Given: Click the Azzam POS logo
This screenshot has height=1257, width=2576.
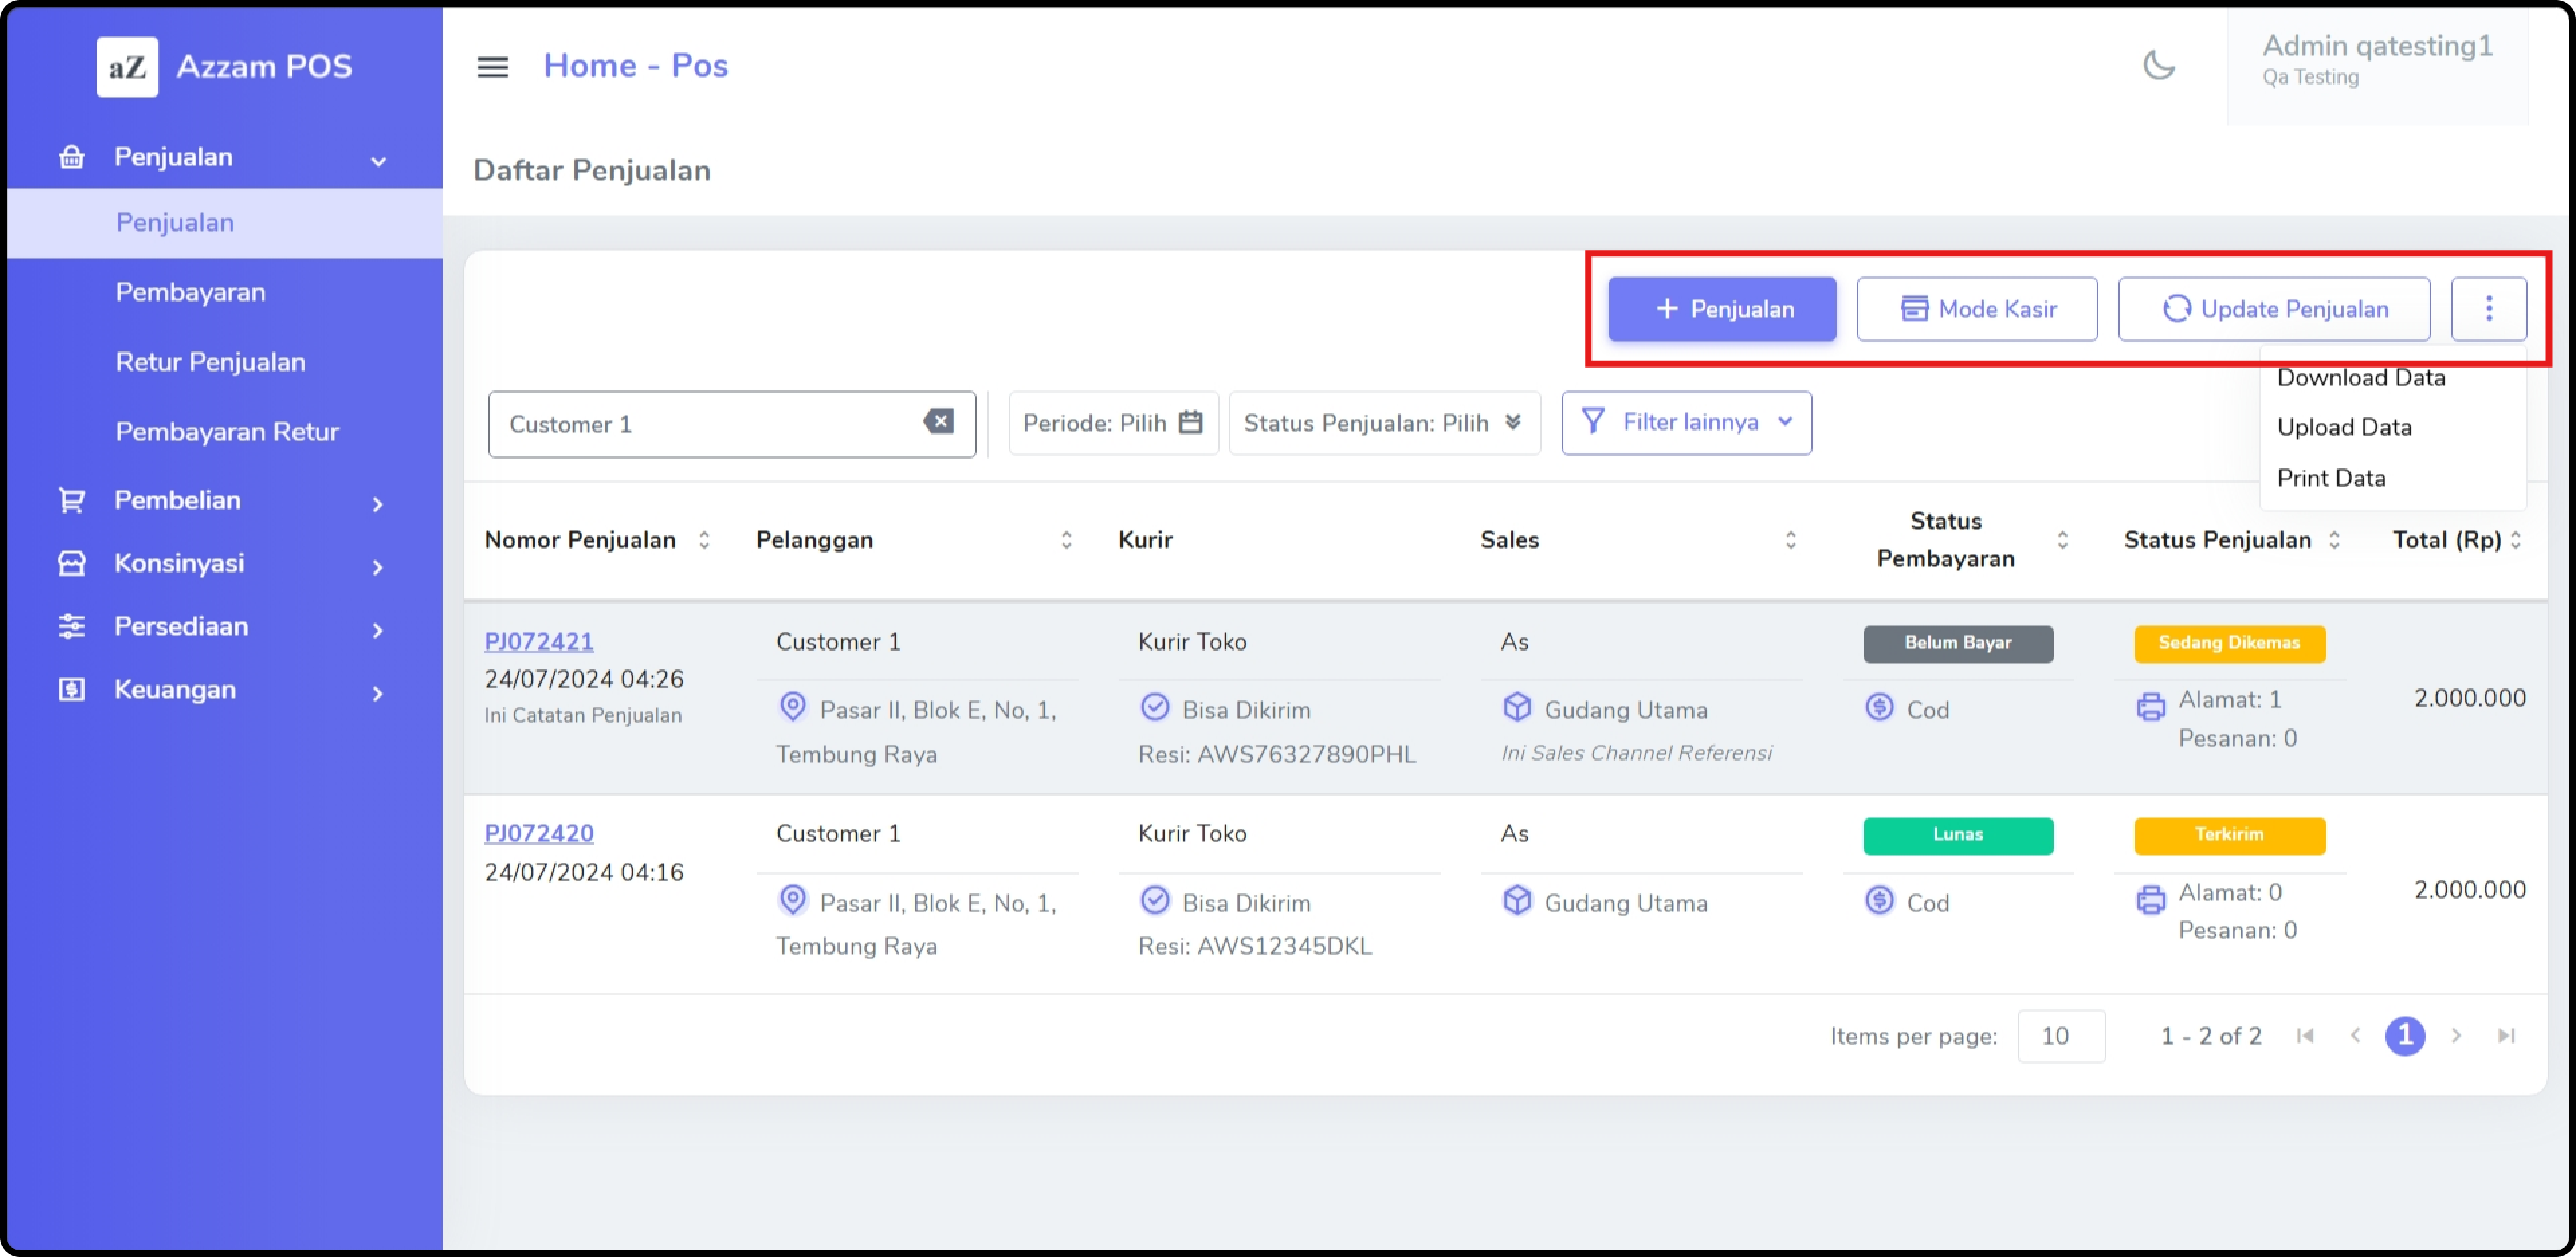Looking at the screenshot, I should pyautogui.click(x=127, y=66).
